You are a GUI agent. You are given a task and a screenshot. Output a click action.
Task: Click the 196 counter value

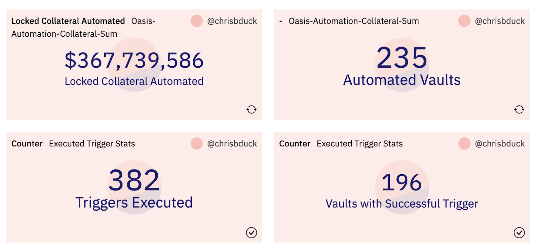401,182
